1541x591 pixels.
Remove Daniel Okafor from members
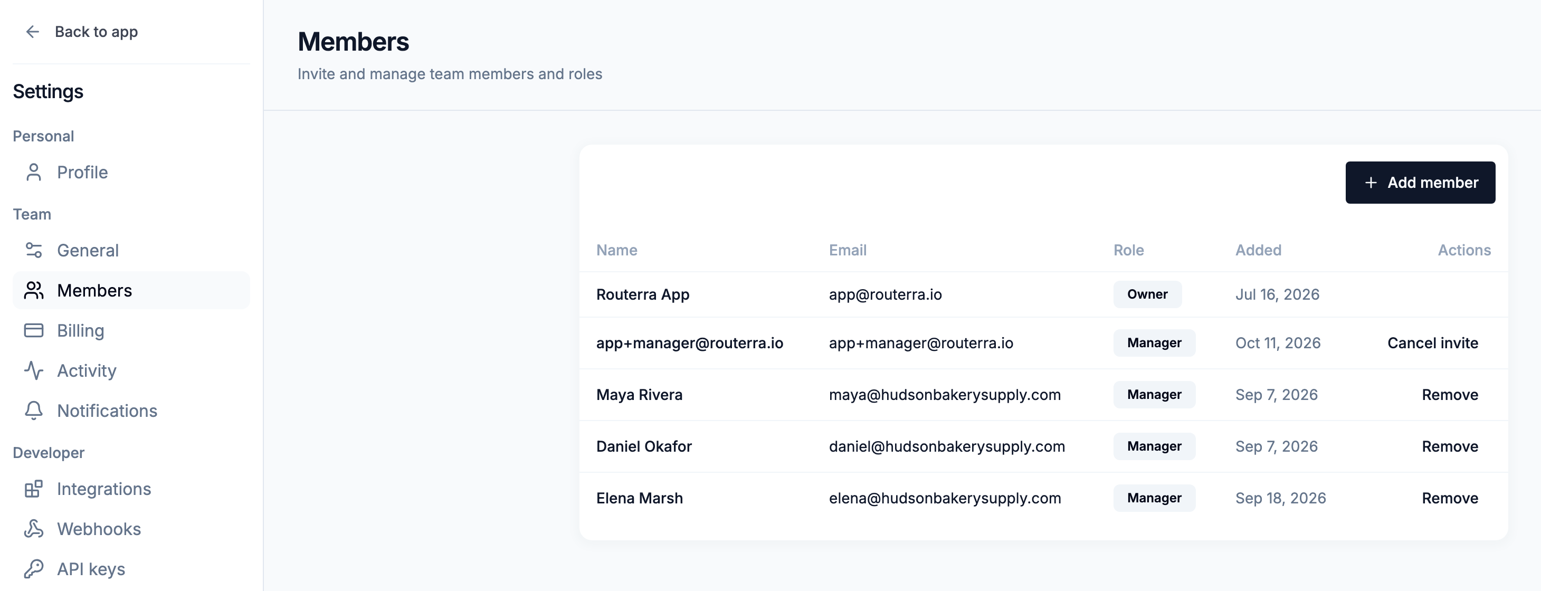pos(1450,446)
